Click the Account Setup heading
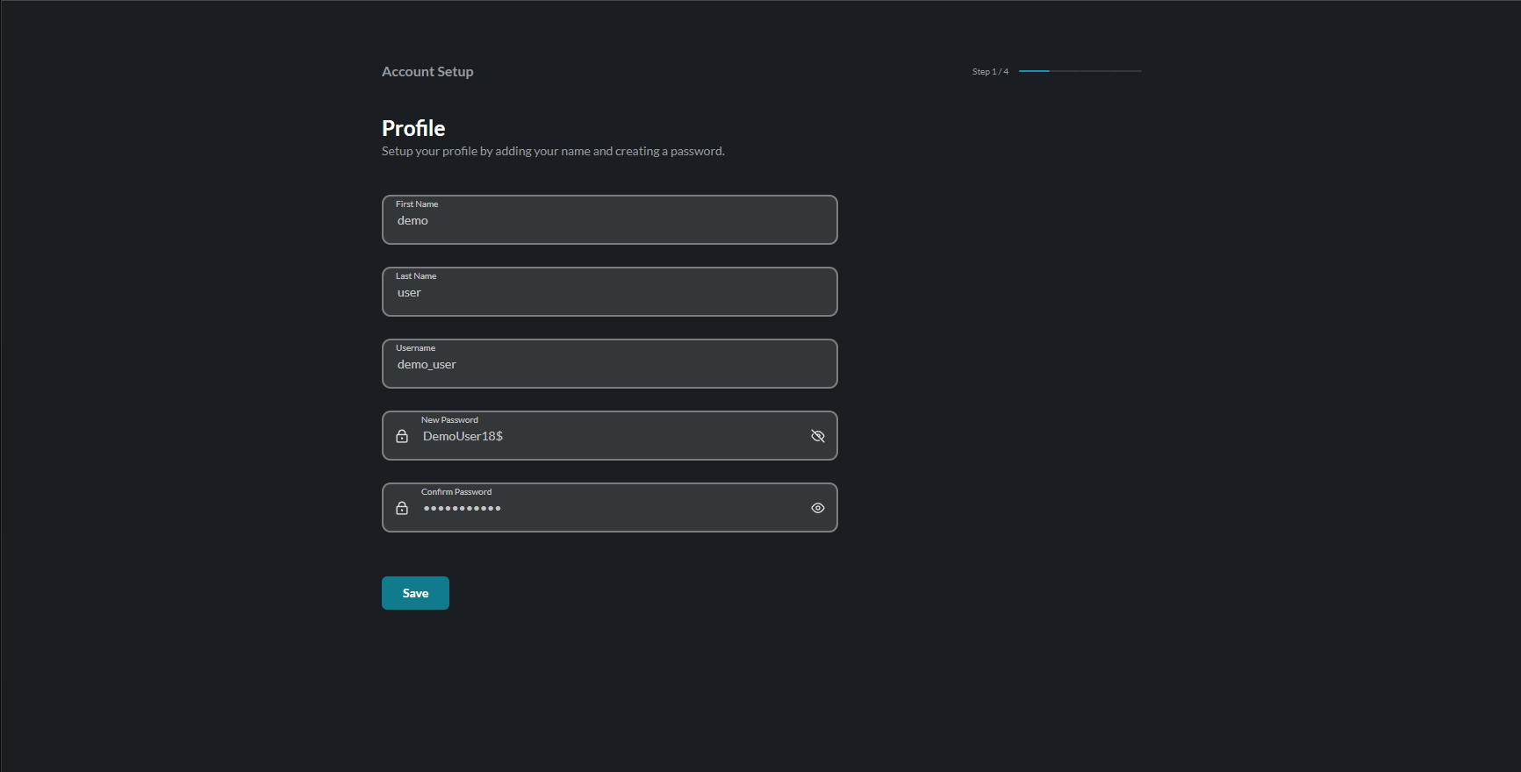The height and width of the screenshot is (772, 1521). click(427, 72)
